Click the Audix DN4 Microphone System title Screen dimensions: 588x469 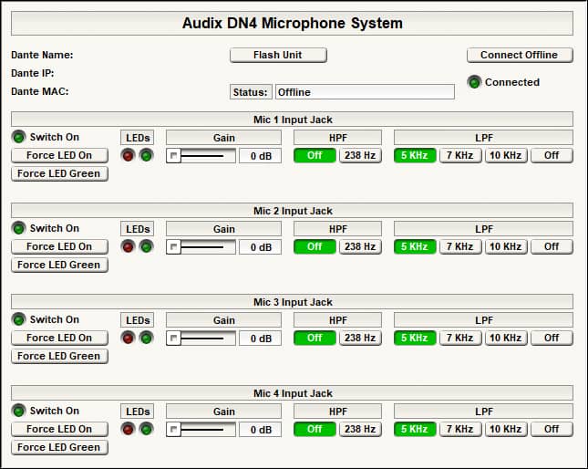(x=292, y=23)
